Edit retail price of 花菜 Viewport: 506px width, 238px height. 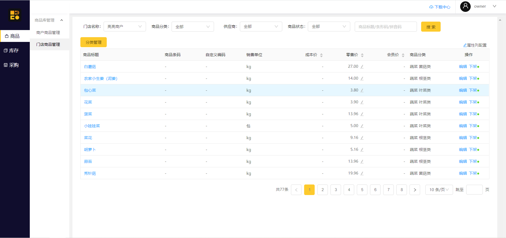[362, 102]
